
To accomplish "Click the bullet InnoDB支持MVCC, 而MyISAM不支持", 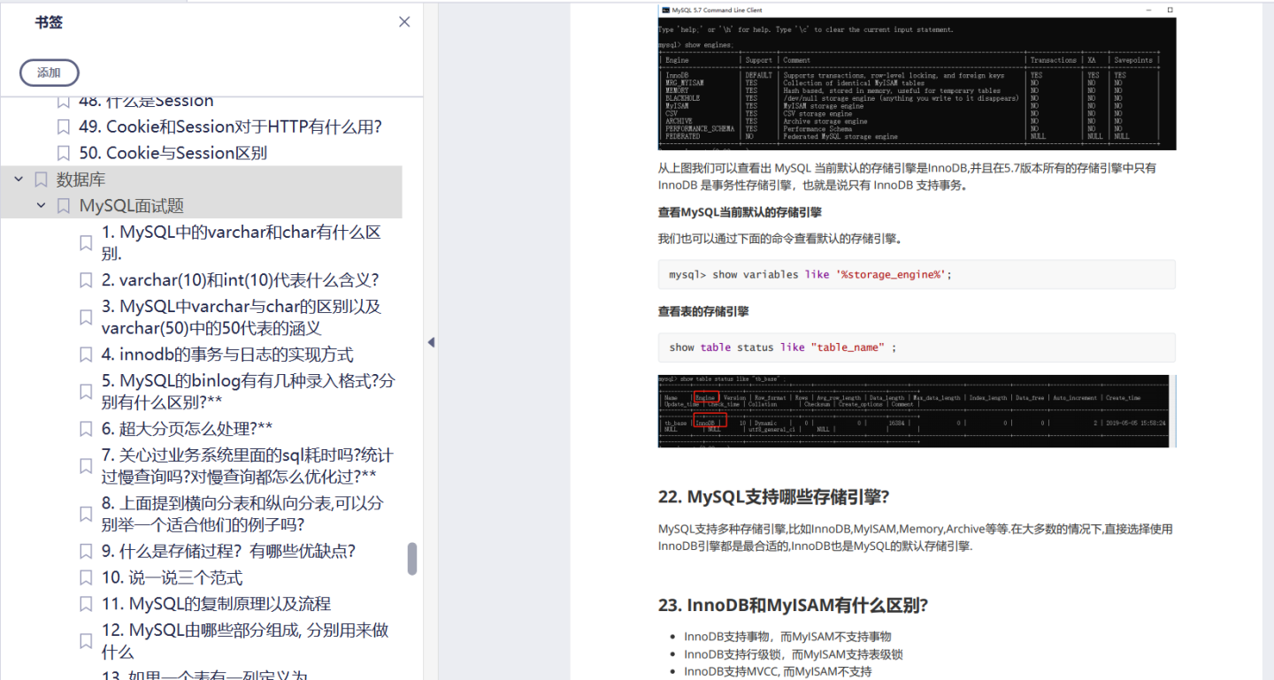I will tap(778, 672).
